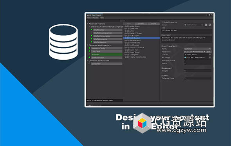Close the Vault Dashboard window
This screenshot has height=146, width=231.
[x=212, y=15]
